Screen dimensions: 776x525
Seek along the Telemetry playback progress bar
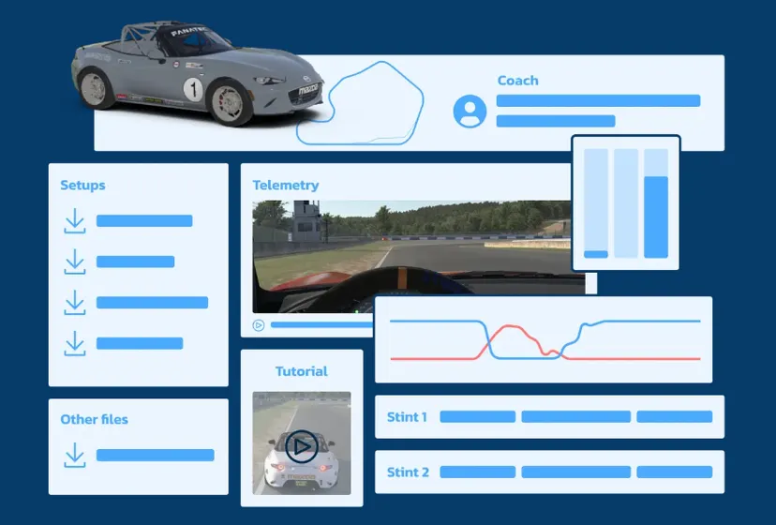tap(321, 325)
